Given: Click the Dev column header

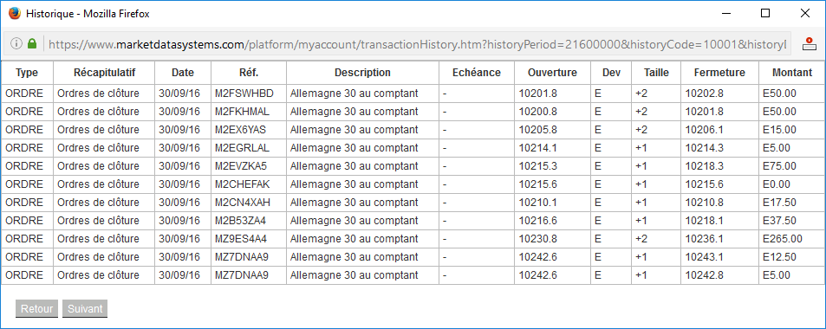Looking at the screenshot, I should (x=611, y=73).
